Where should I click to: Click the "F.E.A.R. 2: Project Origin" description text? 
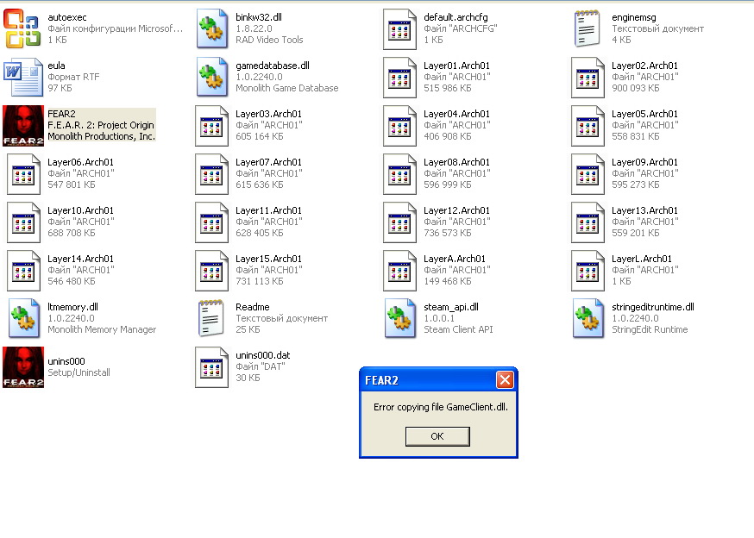click(x=100, y=125)
